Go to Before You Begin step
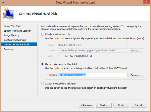The height and width of the screenshot is (112, 151). pos(13,26)
